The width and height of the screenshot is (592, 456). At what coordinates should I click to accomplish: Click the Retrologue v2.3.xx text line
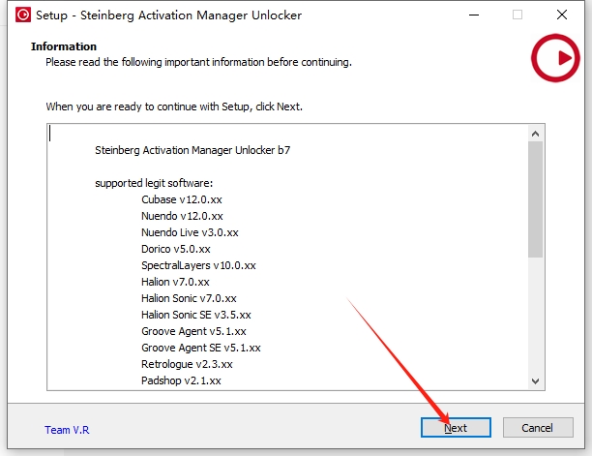tap(187, 364)
